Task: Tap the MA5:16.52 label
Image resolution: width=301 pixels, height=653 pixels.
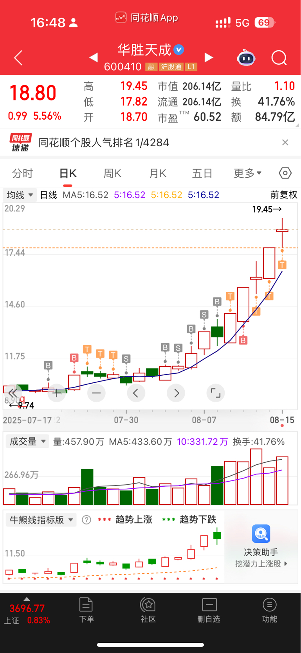Action: tap(85, 195)
